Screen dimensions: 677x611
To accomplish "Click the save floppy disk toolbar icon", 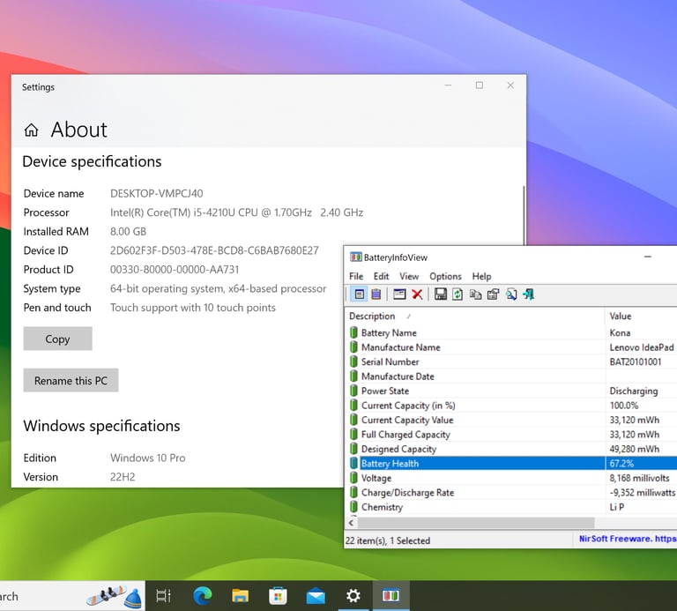I will tap(441, 294).
